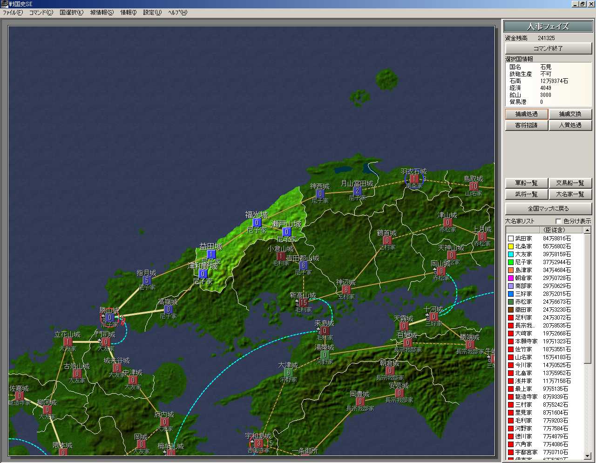Select the 古処山城 castle marker
Image resolution: width=596 pixels, height=463 pixels.
pos(77,374)
